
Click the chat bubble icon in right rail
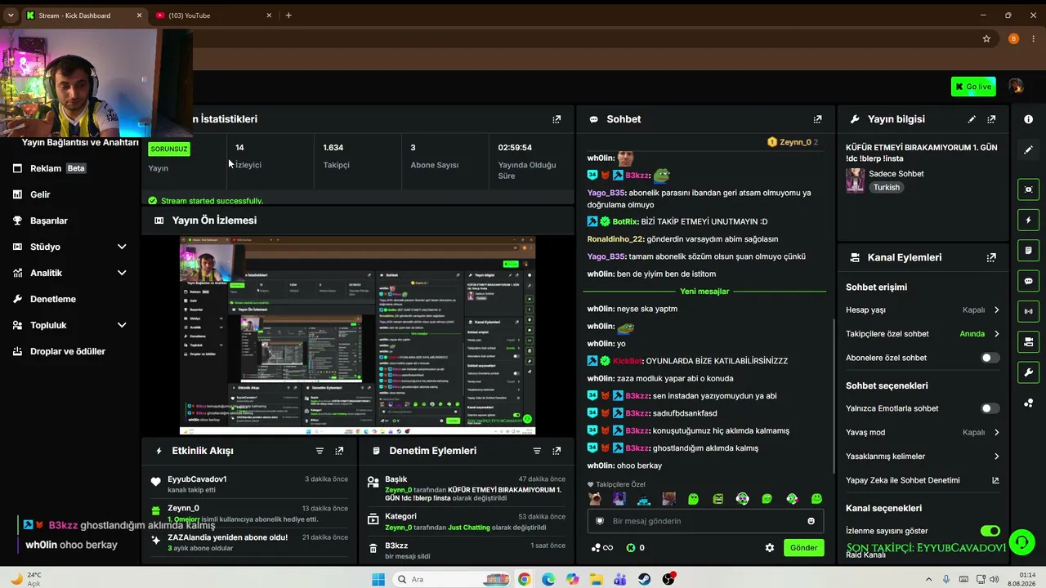tap(1028, 281)
